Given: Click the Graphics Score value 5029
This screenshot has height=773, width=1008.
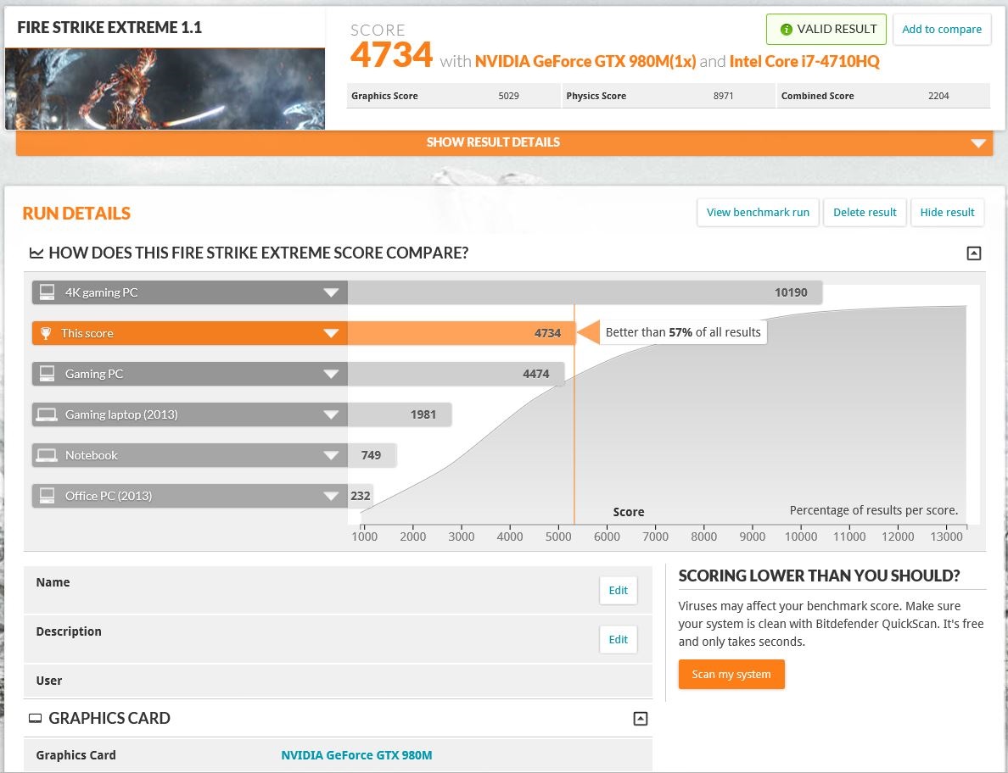Looking at the screenshot, I should pyautogui.click(x=508, y=97).
